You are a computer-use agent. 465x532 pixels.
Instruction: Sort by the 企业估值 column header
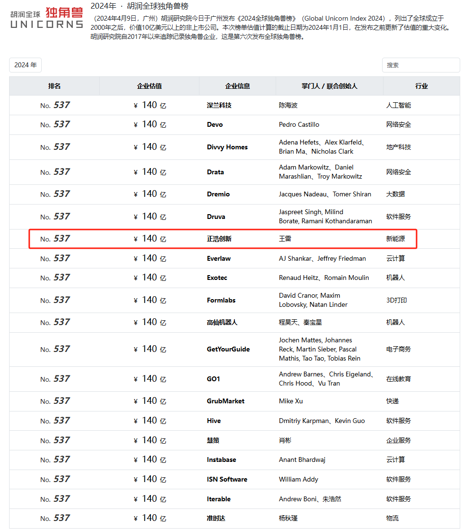[149, 86]
